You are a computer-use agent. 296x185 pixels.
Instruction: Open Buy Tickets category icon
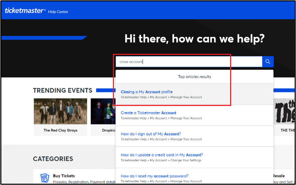(x=45, y=178)
